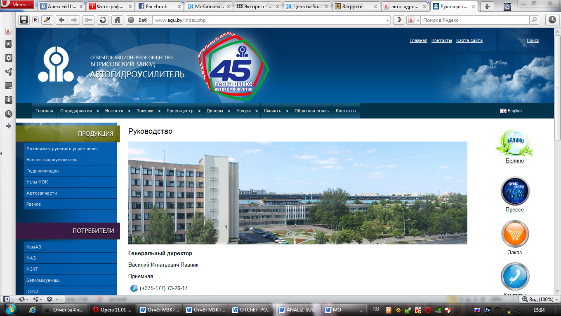Expand the Пресс-центр menu arrow
The width and height of the screenshot is (561, 316).
coord(199,111)
